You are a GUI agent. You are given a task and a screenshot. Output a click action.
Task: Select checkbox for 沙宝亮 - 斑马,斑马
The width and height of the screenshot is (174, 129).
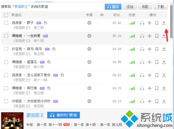6,49
